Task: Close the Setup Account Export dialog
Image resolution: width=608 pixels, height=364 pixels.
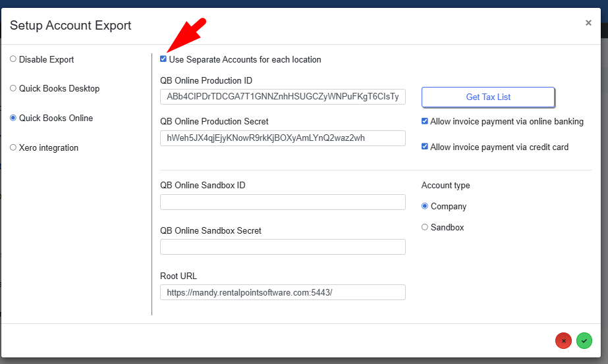Action: coord(588,23)
